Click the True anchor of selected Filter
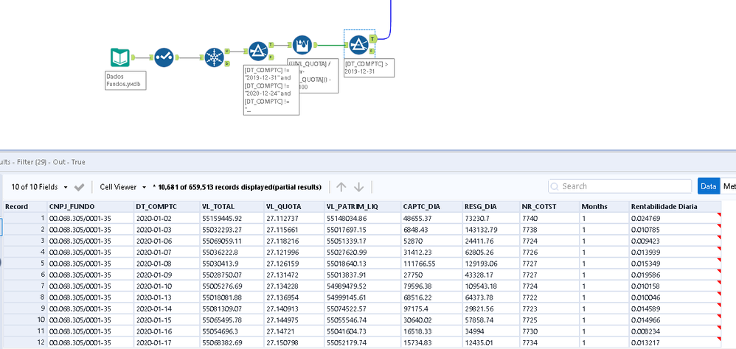736x349 pixels. pos(372,38)
